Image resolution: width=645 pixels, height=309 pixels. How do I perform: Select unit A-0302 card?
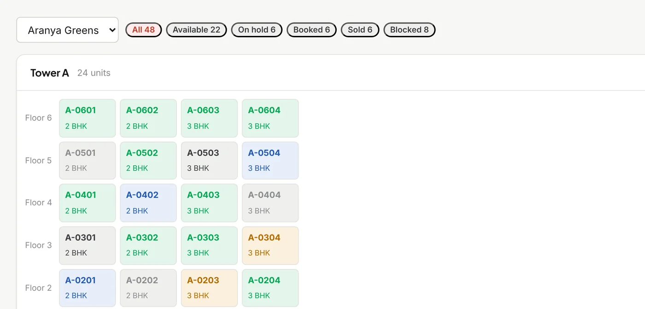point(148,245)
